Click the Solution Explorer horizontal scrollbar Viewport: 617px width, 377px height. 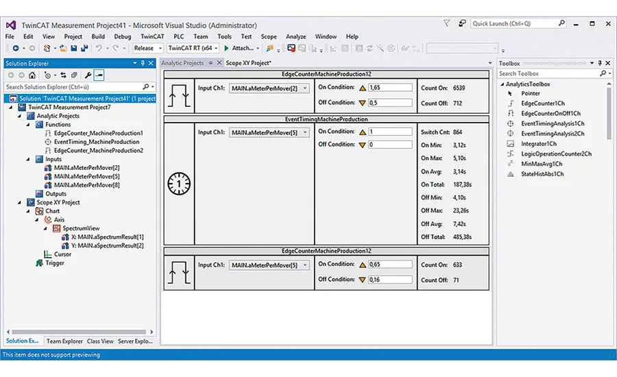(x=79, y=332)
